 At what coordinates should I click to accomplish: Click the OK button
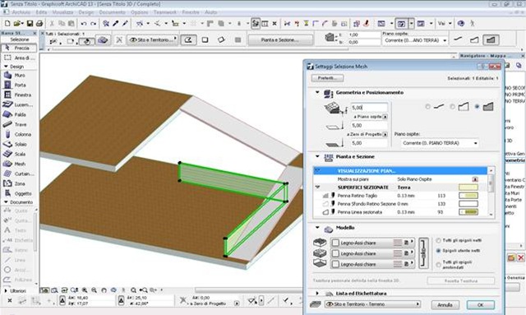point(480,305)
